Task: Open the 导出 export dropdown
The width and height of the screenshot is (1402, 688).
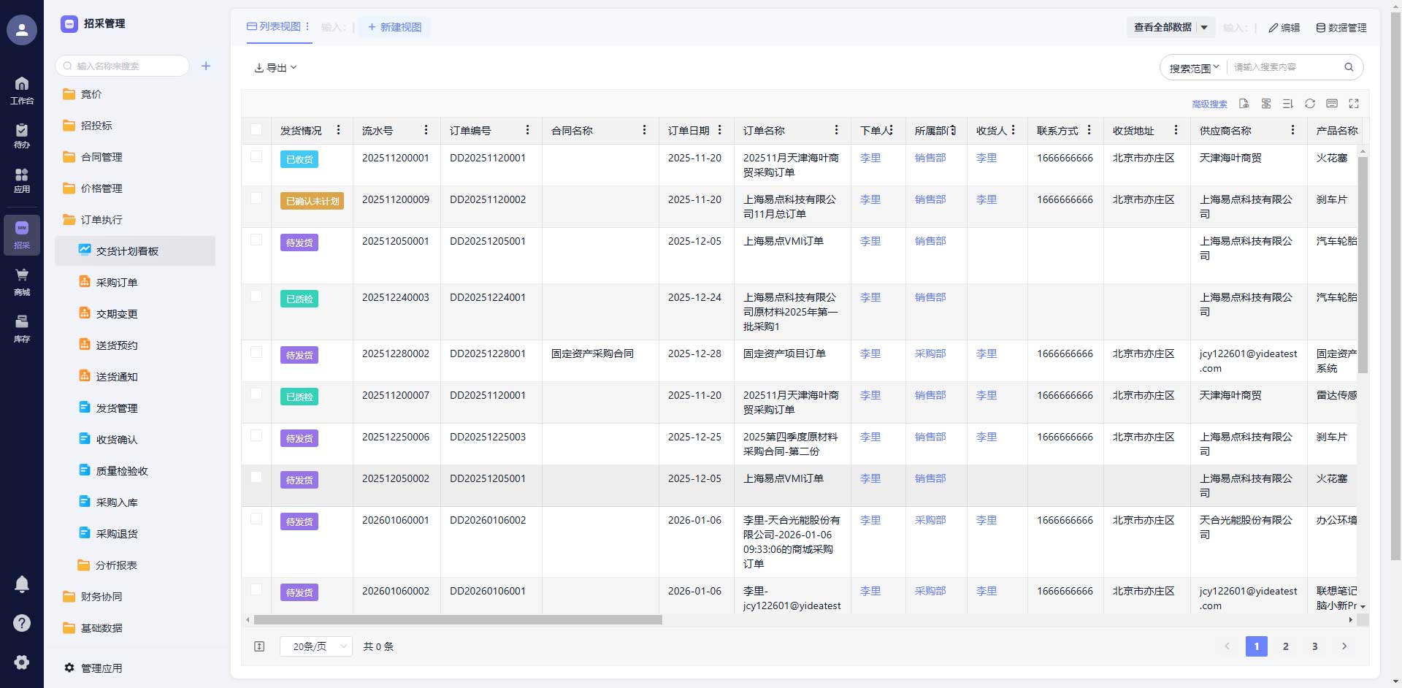Action: [x=275, y=68]
